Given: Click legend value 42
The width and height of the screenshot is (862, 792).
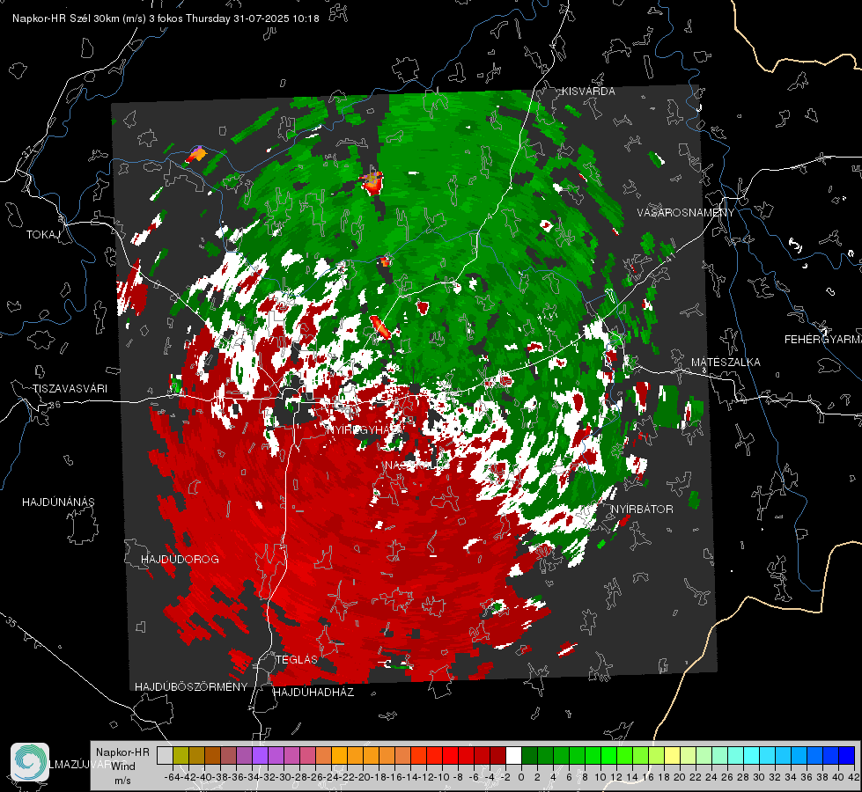Looking at the screenshot, I should 854,777.
